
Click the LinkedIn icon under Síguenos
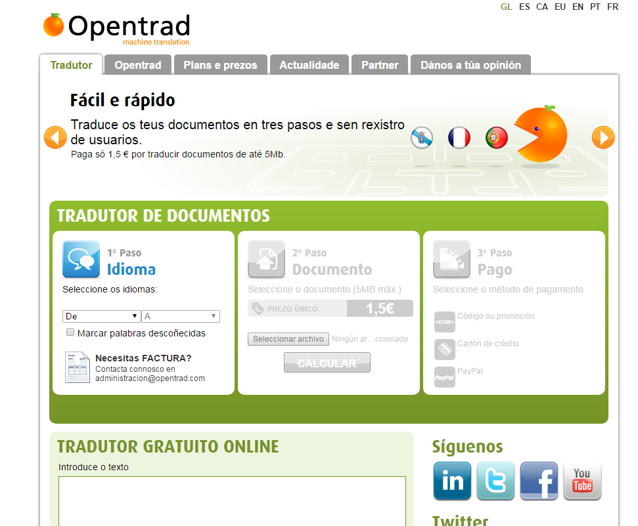pyautogui.click(x=452, y=481)
